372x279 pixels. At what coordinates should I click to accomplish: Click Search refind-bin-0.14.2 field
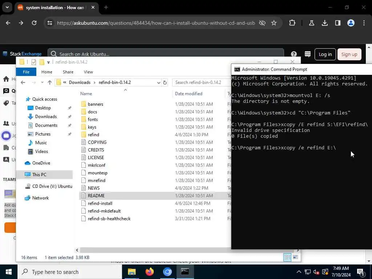coord(202,82)
